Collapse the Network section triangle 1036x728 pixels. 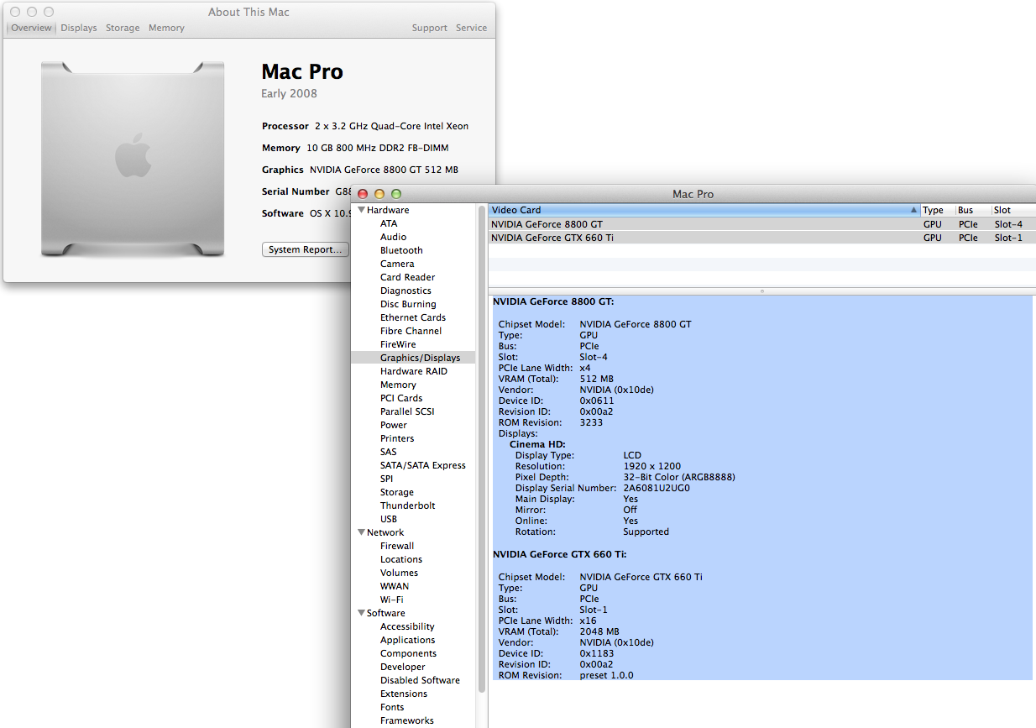coord(361,532)
